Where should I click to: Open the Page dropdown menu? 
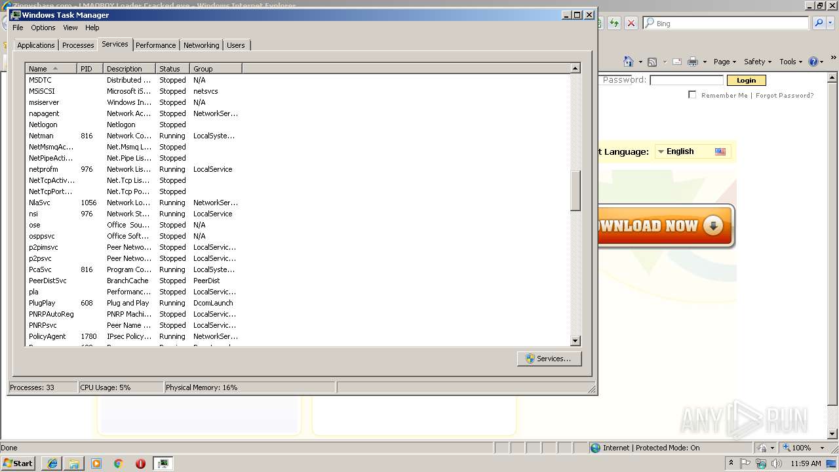[x=725, y=62]
